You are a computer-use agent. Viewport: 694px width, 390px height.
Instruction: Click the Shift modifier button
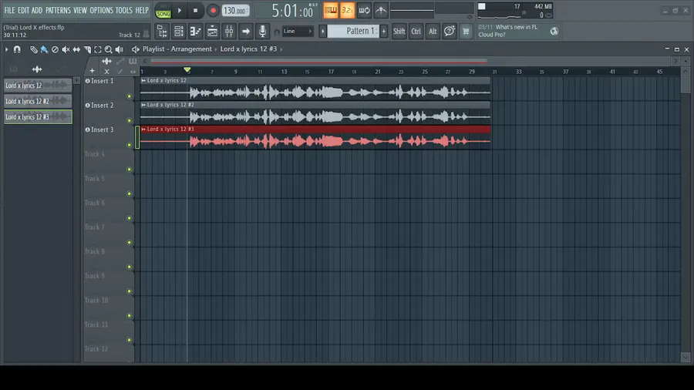[x=399, y=32]
